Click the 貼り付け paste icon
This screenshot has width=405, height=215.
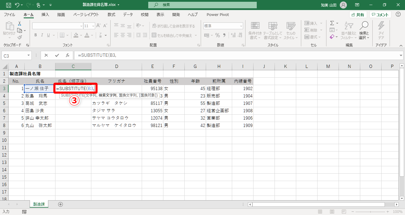[x=9, y=26]
